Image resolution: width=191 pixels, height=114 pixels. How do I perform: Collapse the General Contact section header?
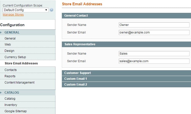coord(126,16)
